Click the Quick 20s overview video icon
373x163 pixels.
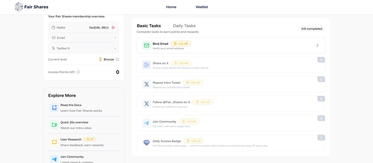point(54,125)
